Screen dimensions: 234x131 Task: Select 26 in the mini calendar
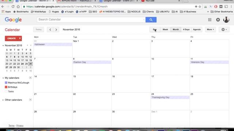tap(30, 64)
